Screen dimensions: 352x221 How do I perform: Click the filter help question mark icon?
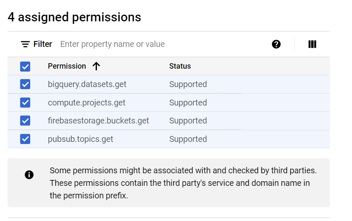click(x=276, y=44)
